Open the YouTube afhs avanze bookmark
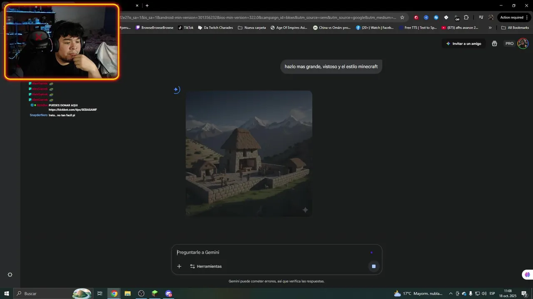The height and width of the screenshot is (299, 533). point(460,28)
